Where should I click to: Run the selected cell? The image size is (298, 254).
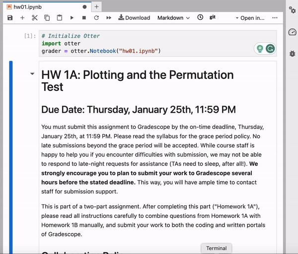[72, 18]
